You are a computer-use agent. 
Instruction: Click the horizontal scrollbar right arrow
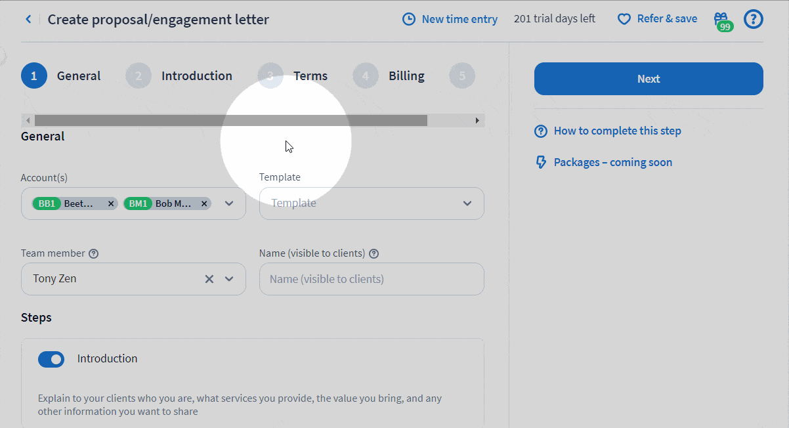point(478,121)
